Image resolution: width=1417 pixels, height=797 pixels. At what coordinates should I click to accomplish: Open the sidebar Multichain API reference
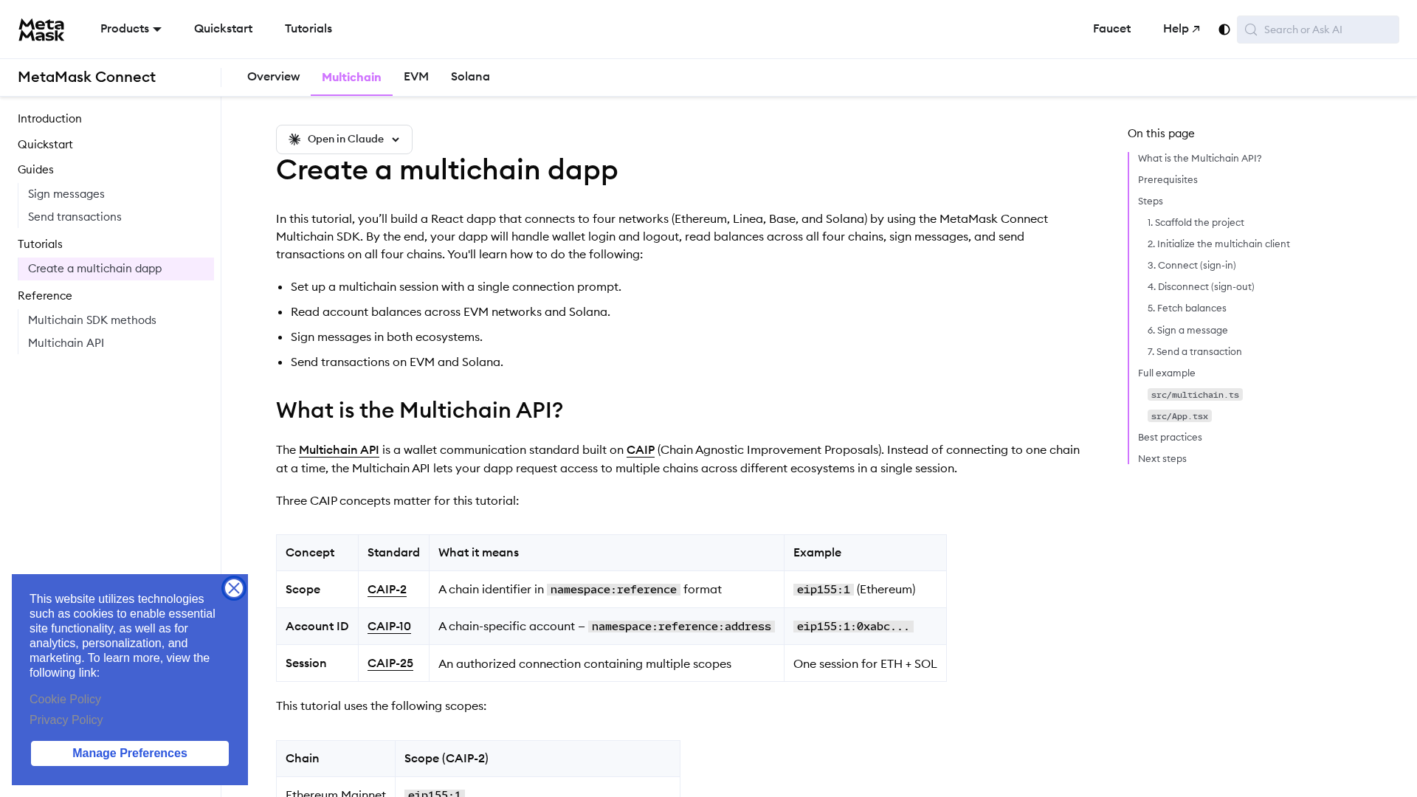tap(66, 343)
